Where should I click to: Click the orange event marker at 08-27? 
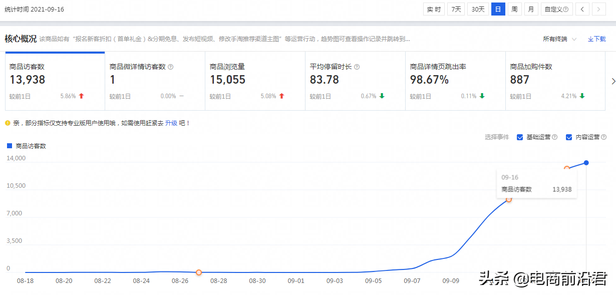pyautogui.click(x=199, y=272)
